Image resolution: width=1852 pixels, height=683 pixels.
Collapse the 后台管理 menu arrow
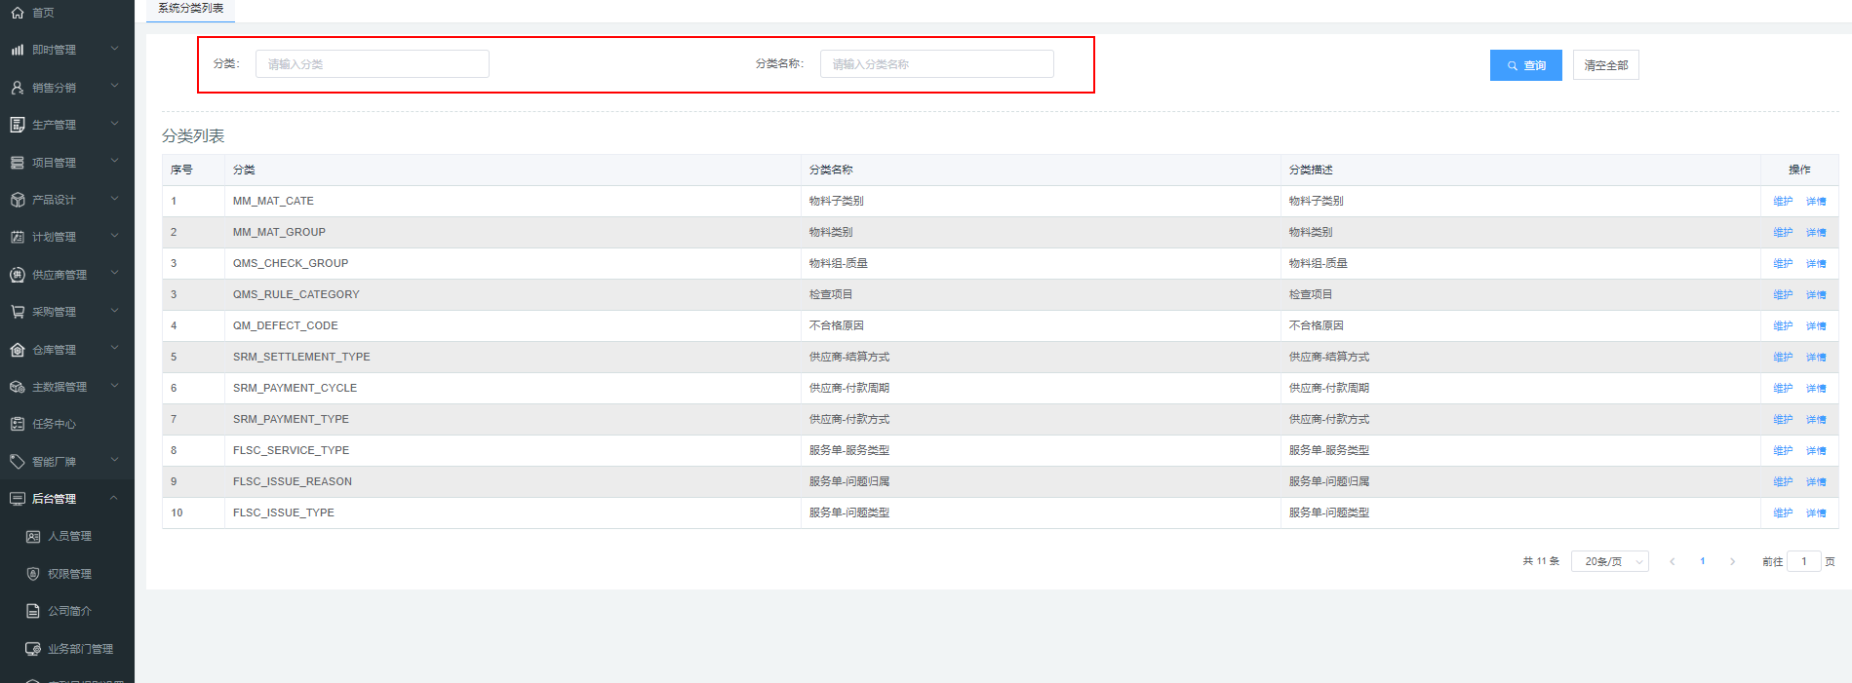coord(114,498)
